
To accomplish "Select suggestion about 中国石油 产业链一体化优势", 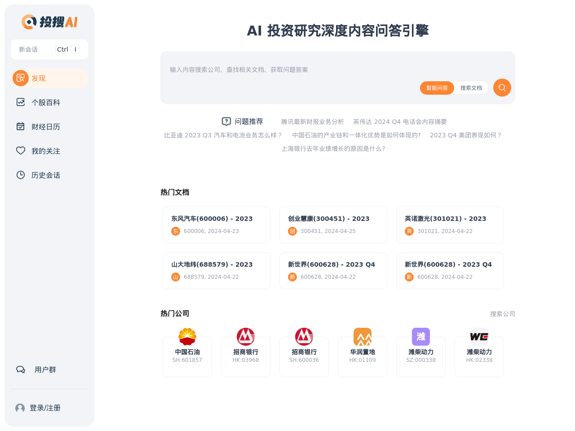I will (357, 135).
